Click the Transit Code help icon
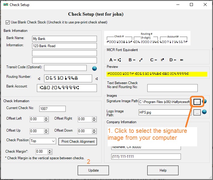Image resolution: width=213 pixels, height=180 pixels. tap(94, 69)
